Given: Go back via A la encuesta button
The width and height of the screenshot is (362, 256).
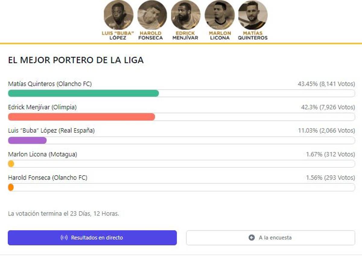Looking at the screenshot, I should coord(270,238).
